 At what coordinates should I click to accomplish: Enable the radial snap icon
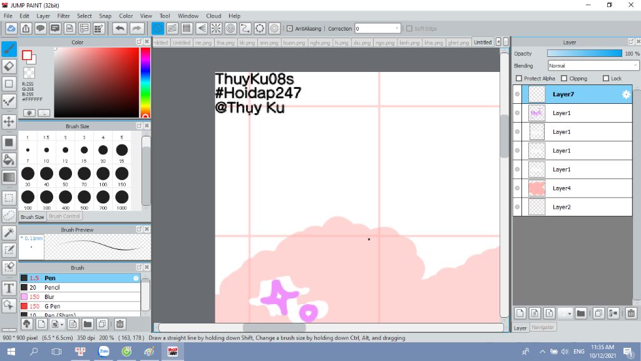click(x=216, y=29)
